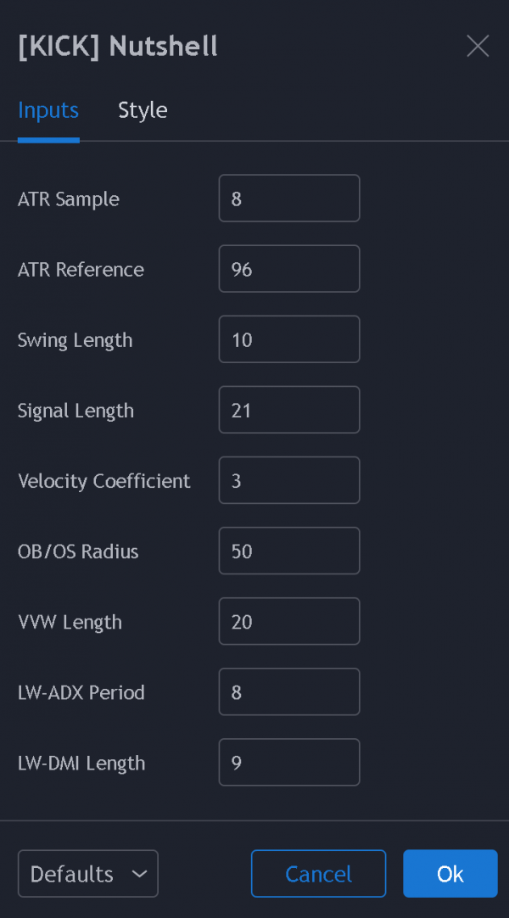The height and width of the screenshot is (918, 509).
Task: Switch to the Inputs tab
Action: (48, 110)
